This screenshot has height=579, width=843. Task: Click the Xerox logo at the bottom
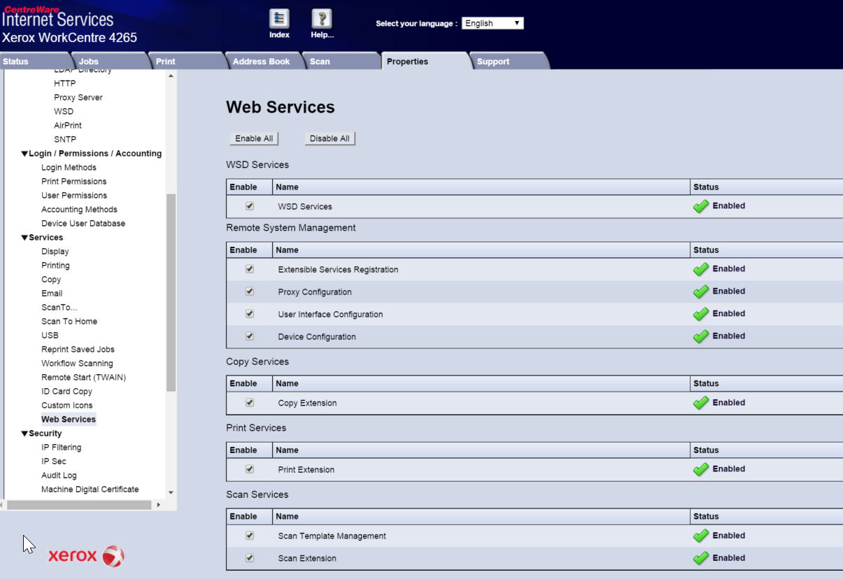[x=85, y=556]
